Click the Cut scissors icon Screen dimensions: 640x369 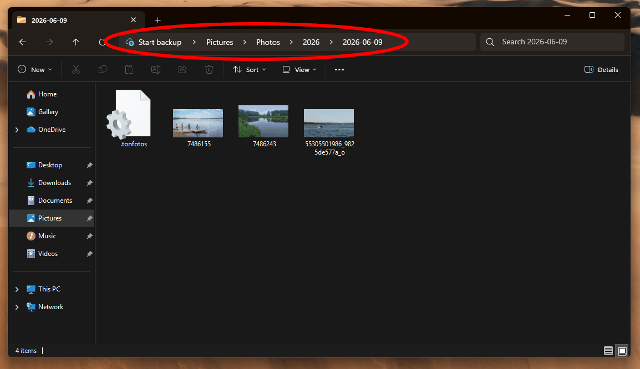(x=76, y=70)
